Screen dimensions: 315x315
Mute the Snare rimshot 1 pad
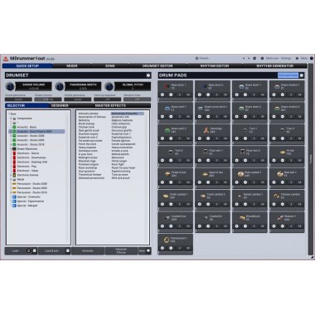(x=299, y=94)
